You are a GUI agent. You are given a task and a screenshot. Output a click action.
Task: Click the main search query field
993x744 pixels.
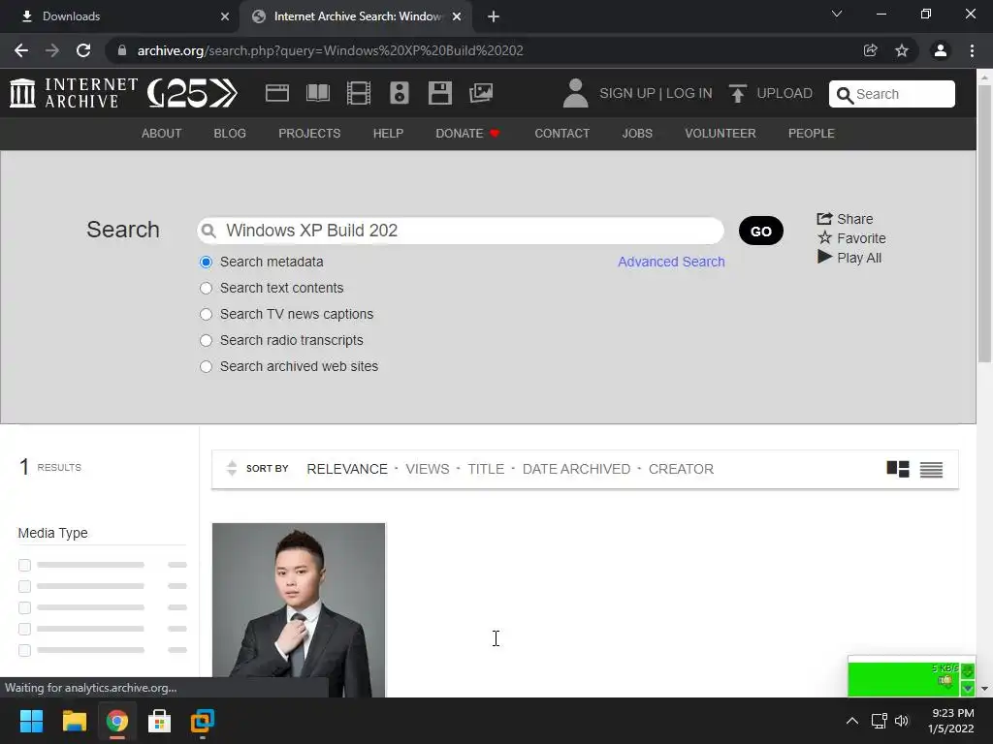(461, 231)
